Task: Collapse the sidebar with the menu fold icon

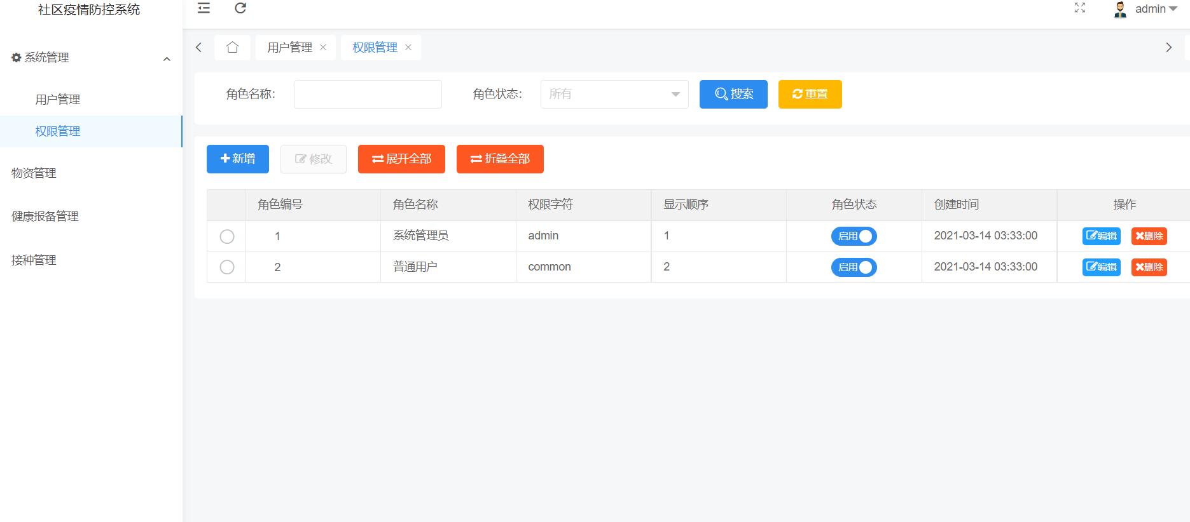Action: (x=204, y=8)
